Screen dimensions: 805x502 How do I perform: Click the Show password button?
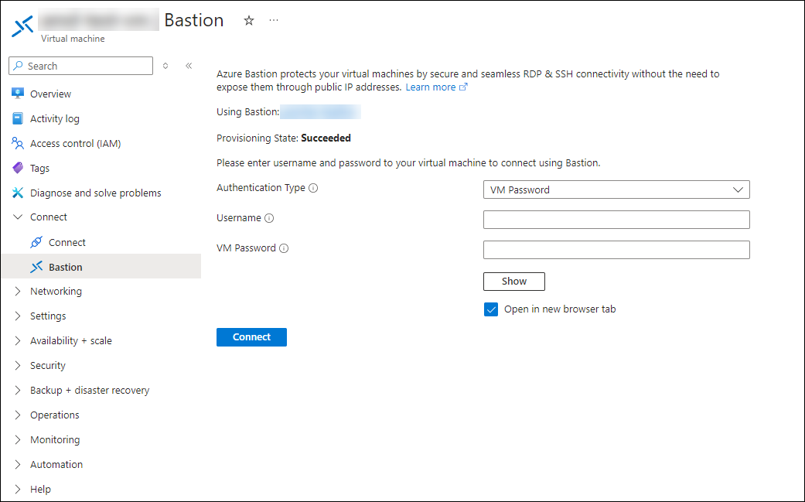514,282
